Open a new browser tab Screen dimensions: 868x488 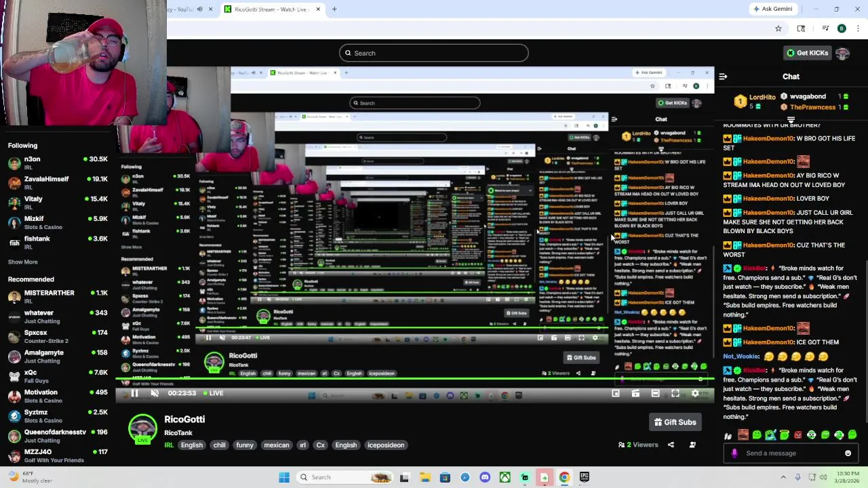(334, 9)
